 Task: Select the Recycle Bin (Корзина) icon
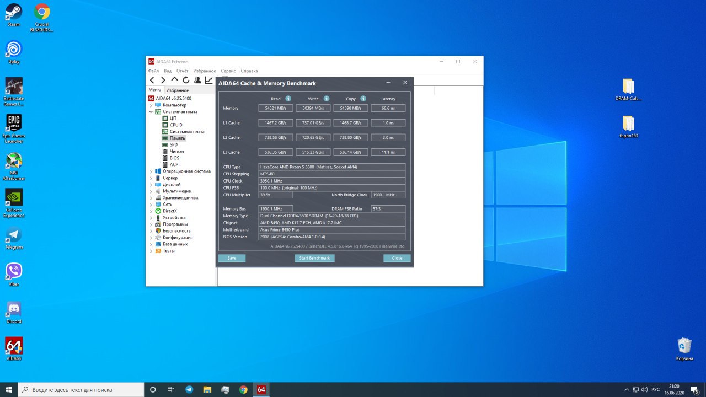[684, 349]
